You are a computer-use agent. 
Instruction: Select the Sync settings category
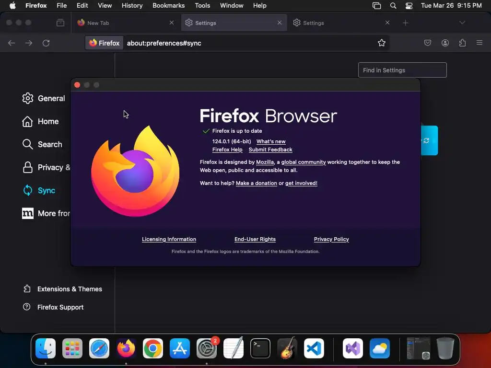click(39, 190)
